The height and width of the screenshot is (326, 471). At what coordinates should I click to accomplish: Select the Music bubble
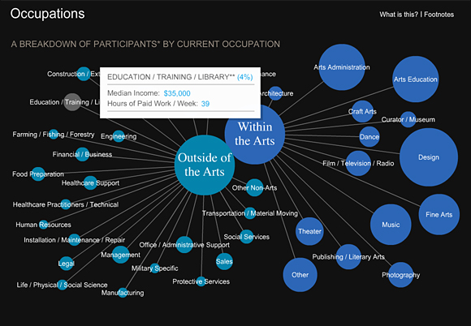[391, 225]
